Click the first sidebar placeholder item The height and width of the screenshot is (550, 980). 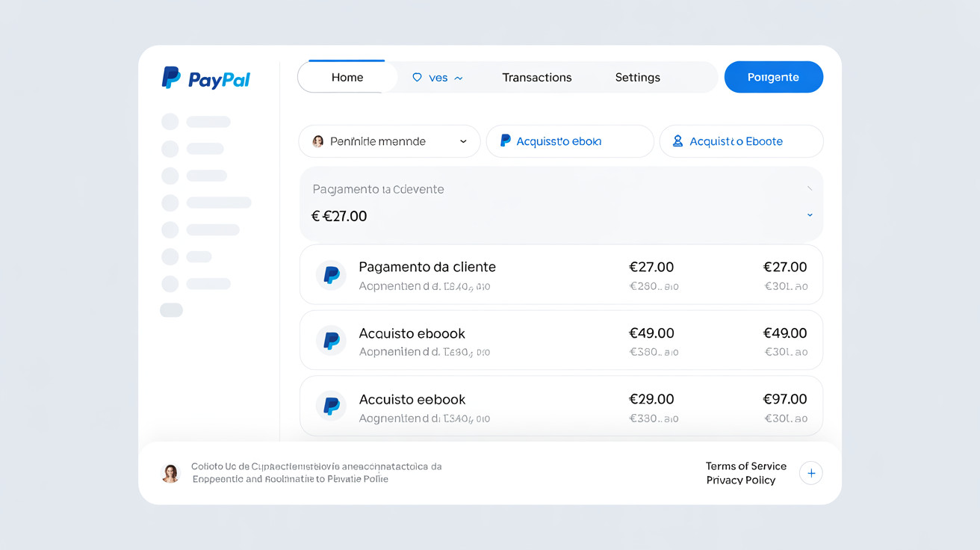point(196,122)
